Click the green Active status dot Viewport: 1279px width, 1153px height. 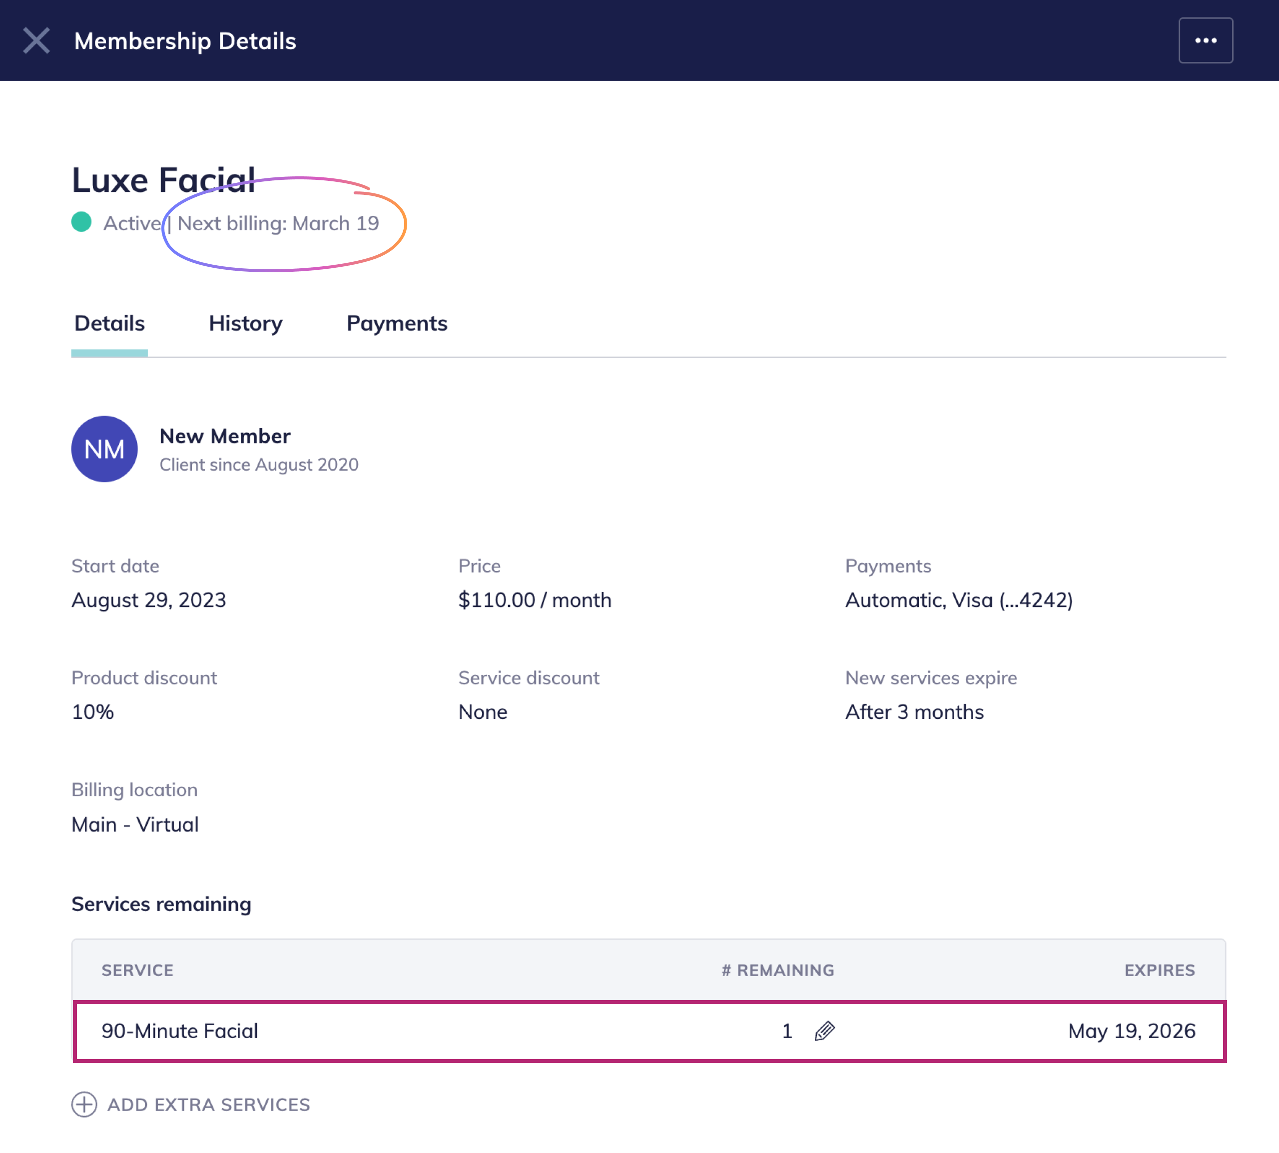82,222
